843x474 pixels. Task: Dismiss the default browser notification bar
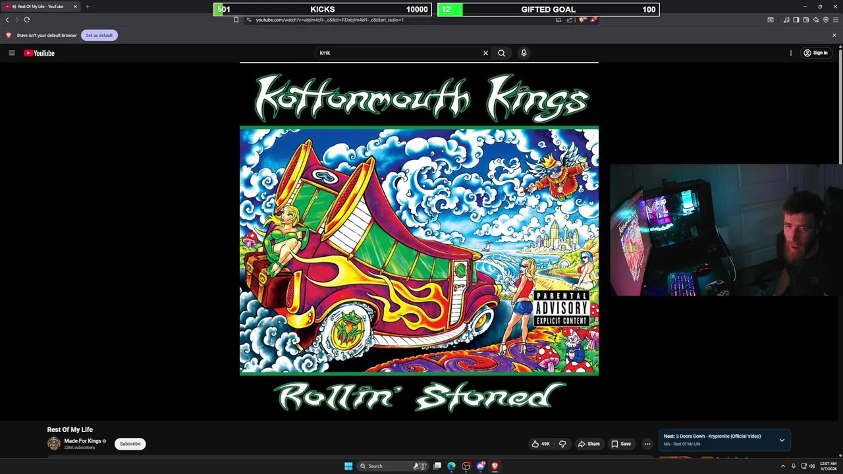pos(834,35)
